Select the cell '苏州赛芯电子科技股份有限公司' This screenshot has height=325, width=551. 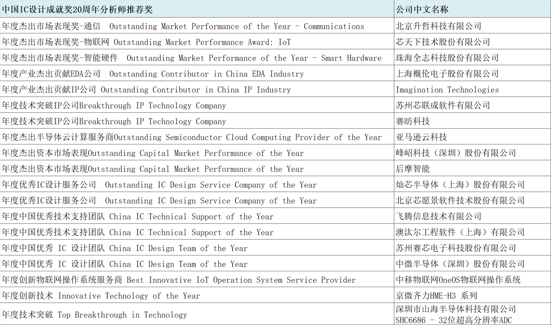[x=472, y=248]
